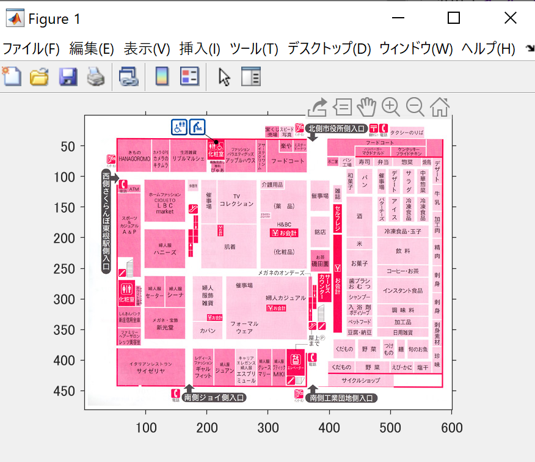Click the 北側市役所側入口 label on map
Image resolution: width=535 pixels, height=462 pixels.
click(337, 129)
